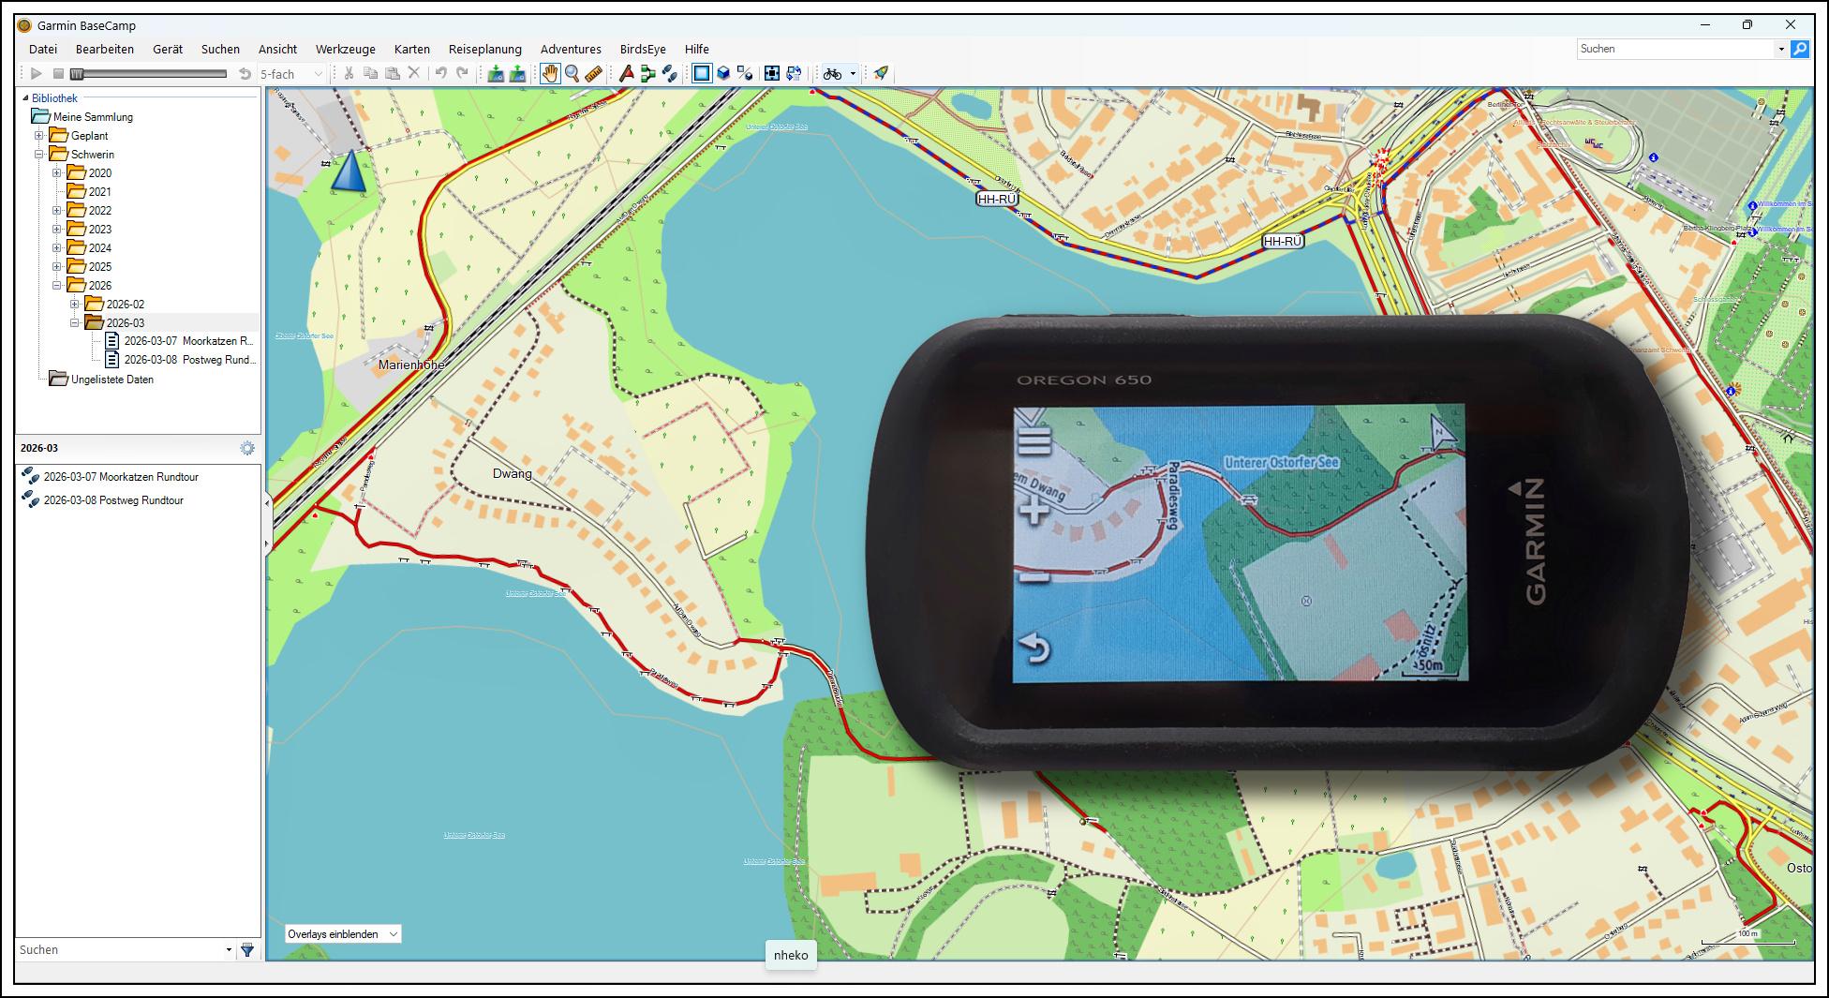Activate the magnifier zoom tool
1829x998 pixels.
point(572,74)
